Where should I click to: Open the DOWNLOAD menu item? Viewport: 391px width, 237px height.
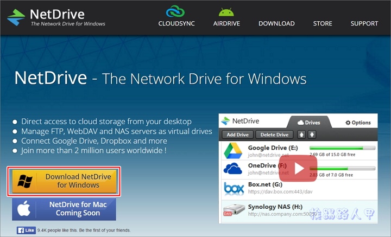pyautogui.click(x=276, y=24)
